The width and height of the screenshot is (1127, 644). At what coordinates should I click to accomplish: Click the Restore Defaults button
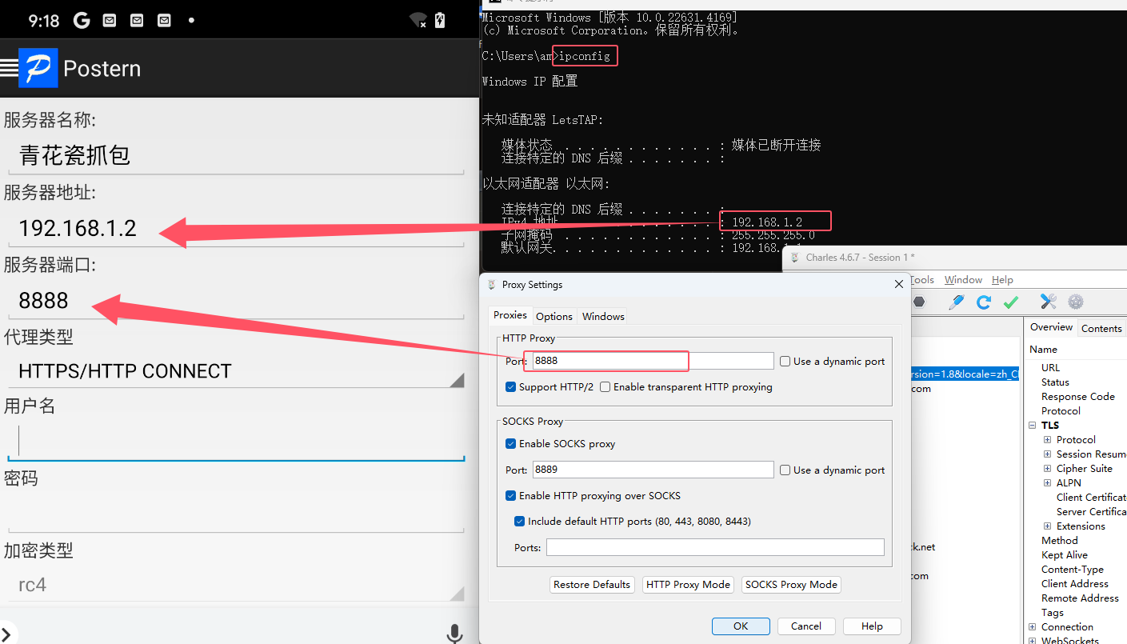pyautogui.click(x=592, y=585)
